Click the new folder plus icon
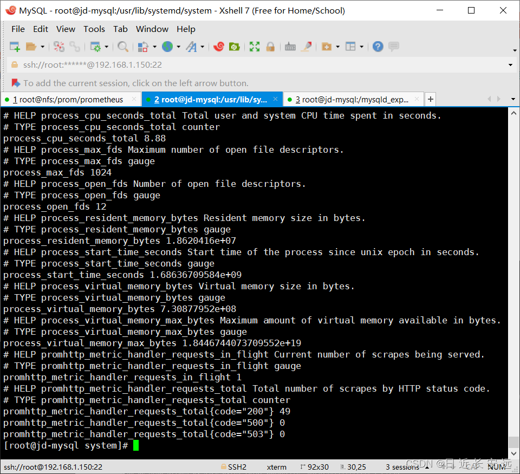The width and height of the screenshot is (520, 474). coord(327,47)
